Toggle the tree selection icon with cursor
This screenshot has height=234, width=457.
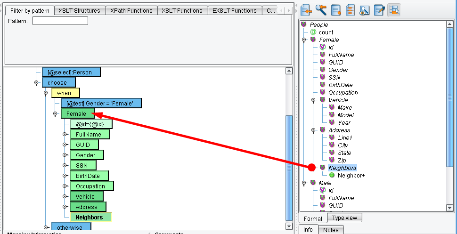(394, 9)
